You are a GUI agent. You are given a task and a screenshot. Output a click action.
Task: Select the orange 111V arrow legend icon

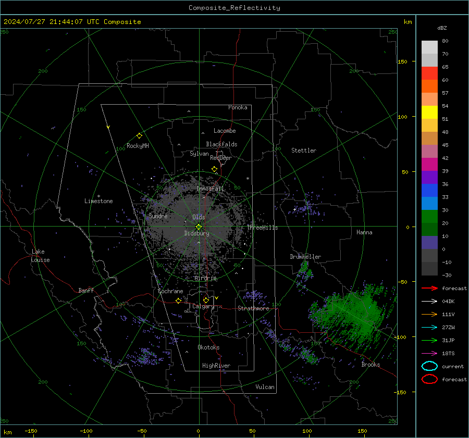(429, 314)
